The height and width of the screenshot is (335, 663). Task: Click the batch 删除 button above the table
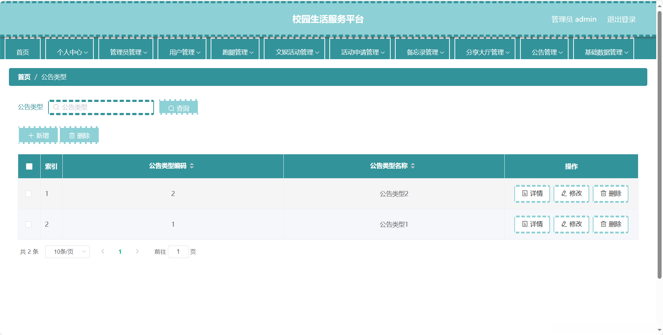[x=79, y=135]
